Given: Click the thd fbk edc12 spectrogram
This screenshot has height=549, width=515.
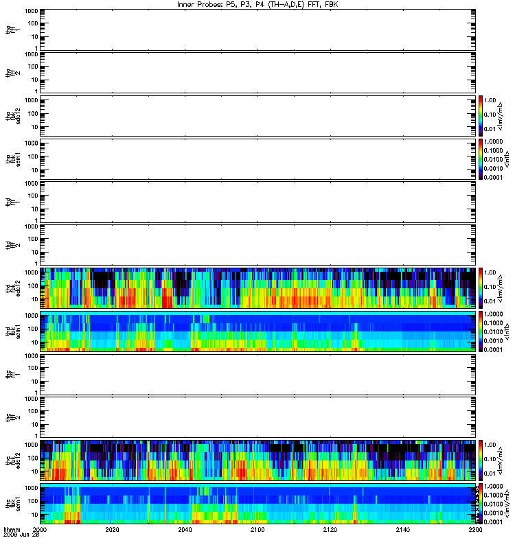Looking at the screenshot, I should pos(258,288).
